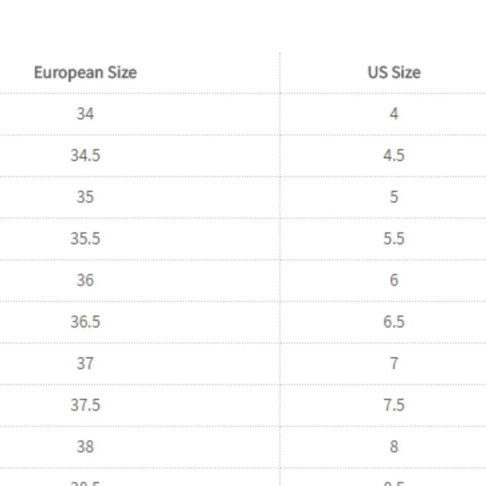486x486 pixels.
Task: Choose the US size 8 cell
Action: (x=394, y=447)
